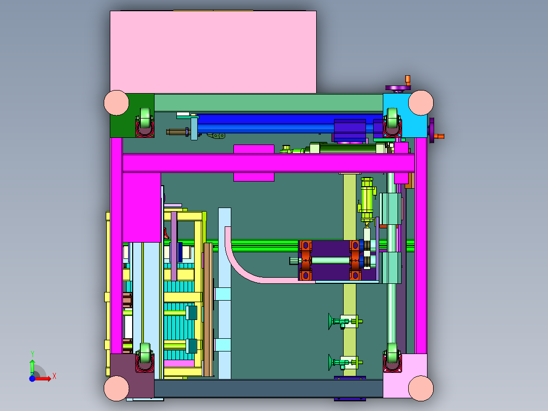Select the light green horizontal top beam
This screenshot has width=548, height=411.
click(268, 103)
